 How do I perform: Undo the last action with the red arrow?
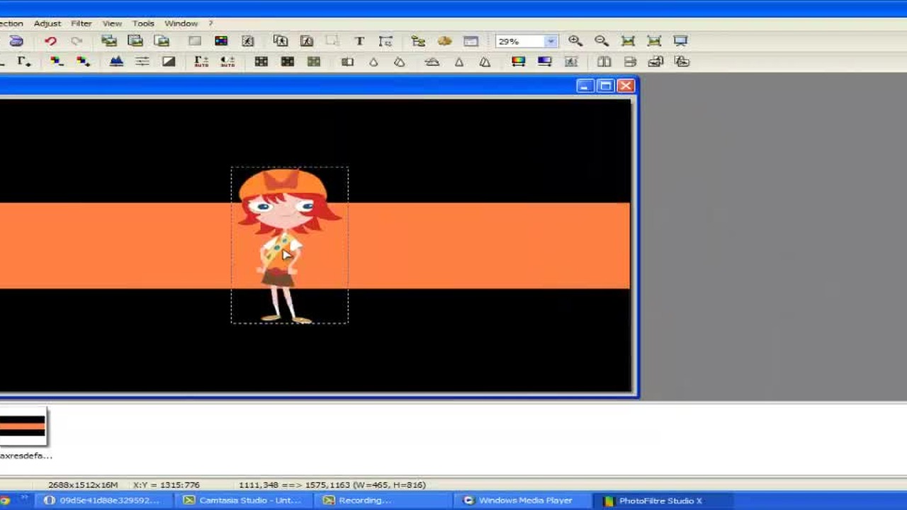(50, 41)
